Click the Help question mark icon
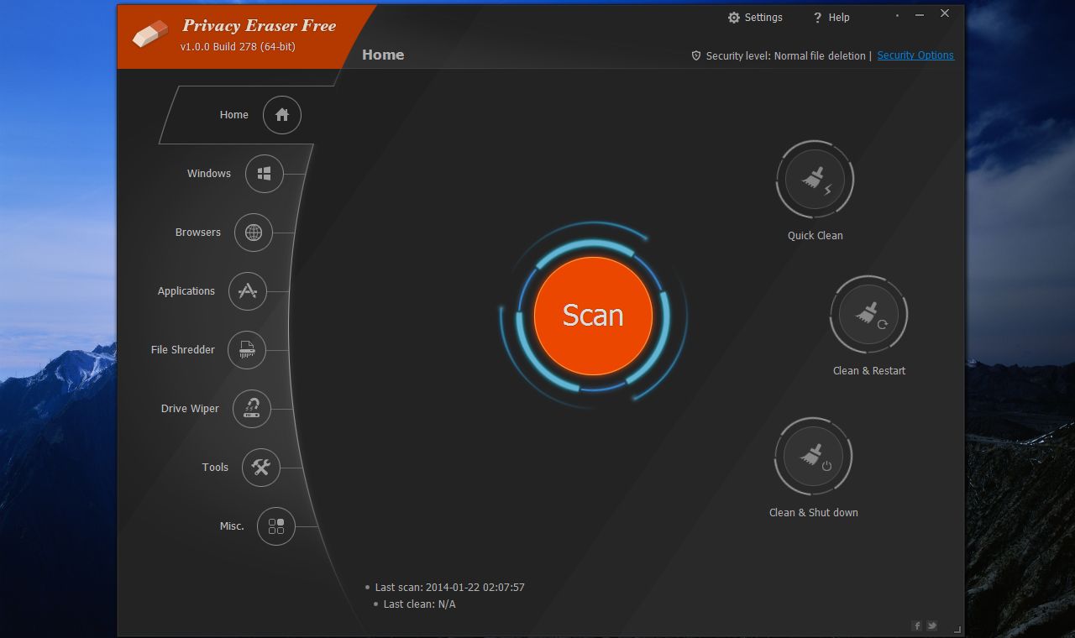 pyautogui.click(x=817, y=18)
